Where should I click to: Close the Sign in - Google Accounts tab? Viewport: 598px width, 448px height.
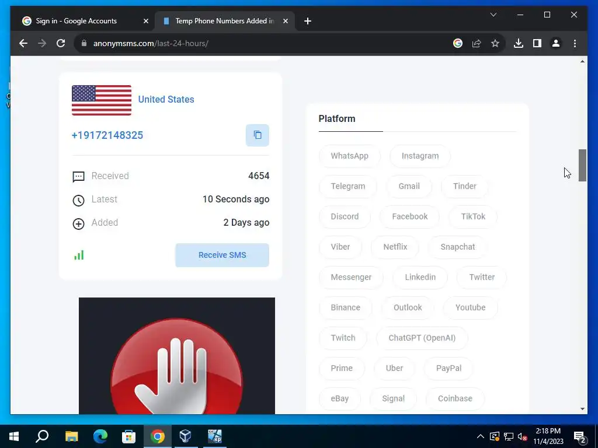click(x=145, y=21)
